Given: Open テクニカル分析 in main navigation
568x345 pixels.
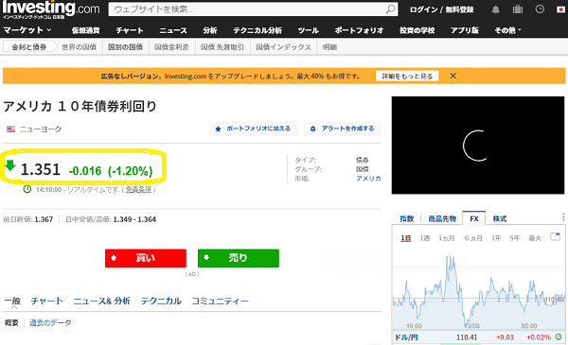Looking at the screenshot, I should click(257, 30).
